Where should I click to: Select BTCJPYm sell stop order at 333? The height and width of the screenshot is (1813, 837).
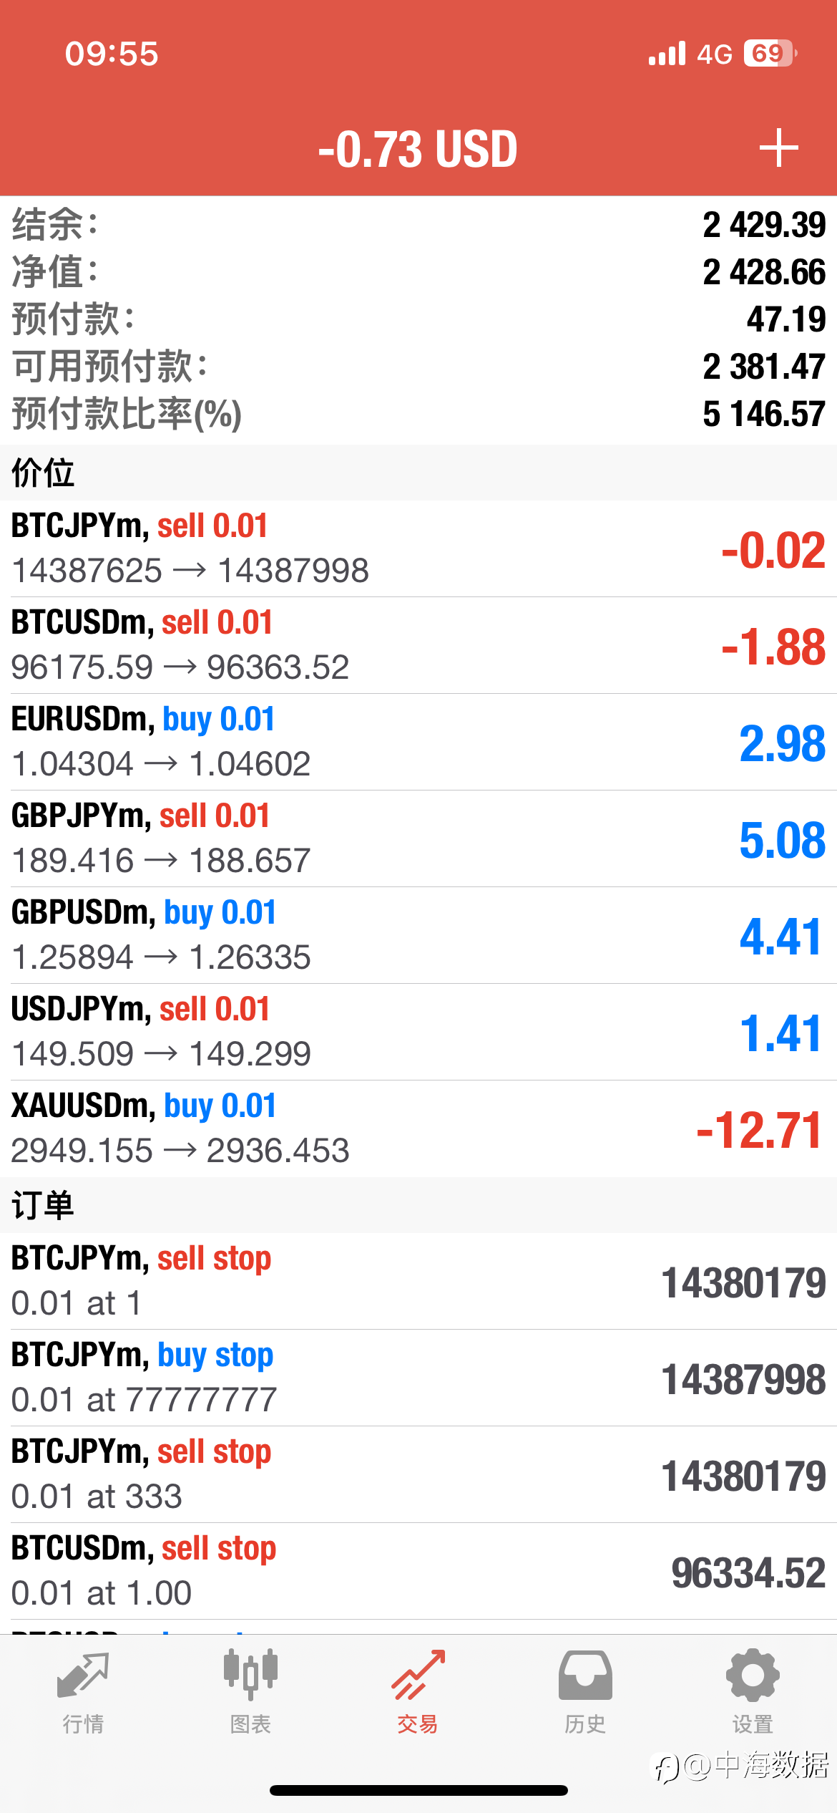point(418,1474)
